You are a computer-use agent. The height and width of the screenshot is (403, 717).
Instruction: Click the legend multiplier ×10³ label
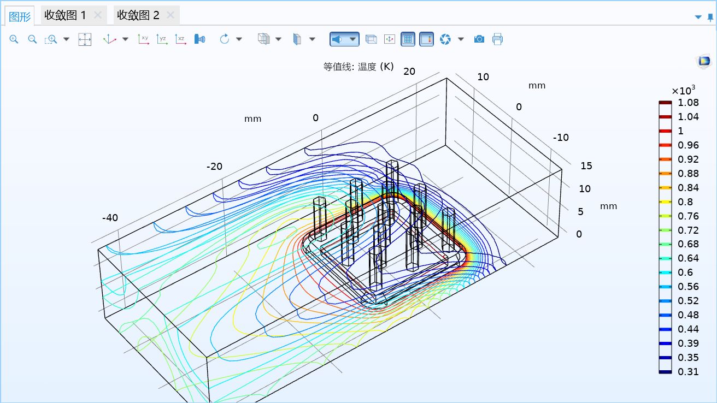coord(683,90)
